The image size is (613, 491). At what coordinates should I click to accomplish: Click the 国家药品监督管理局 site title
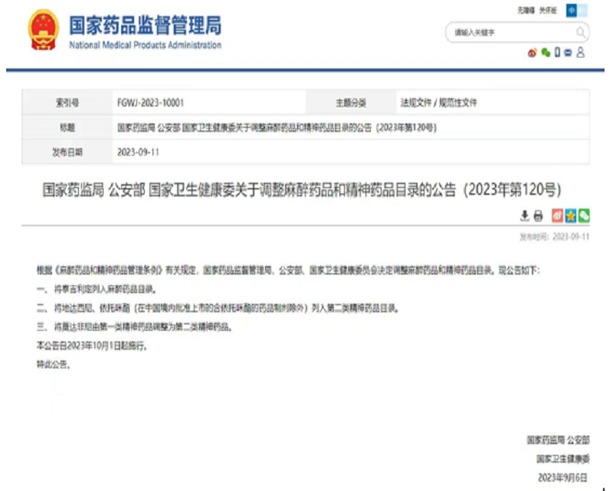point(145,25)
